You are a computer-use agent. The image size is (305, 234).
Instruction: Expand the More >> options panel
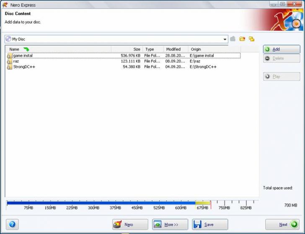(x=170, y=224)
